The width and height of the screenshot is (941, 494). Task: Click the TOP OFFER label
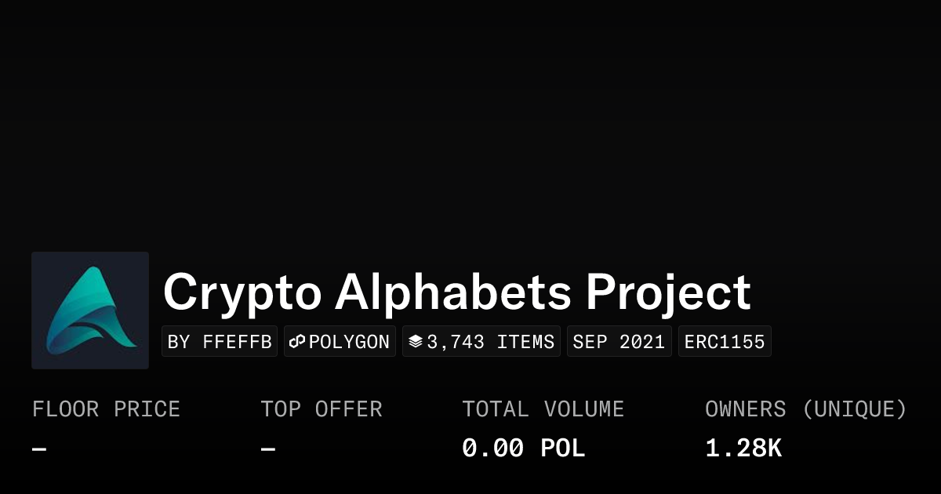tap(322, 409)
